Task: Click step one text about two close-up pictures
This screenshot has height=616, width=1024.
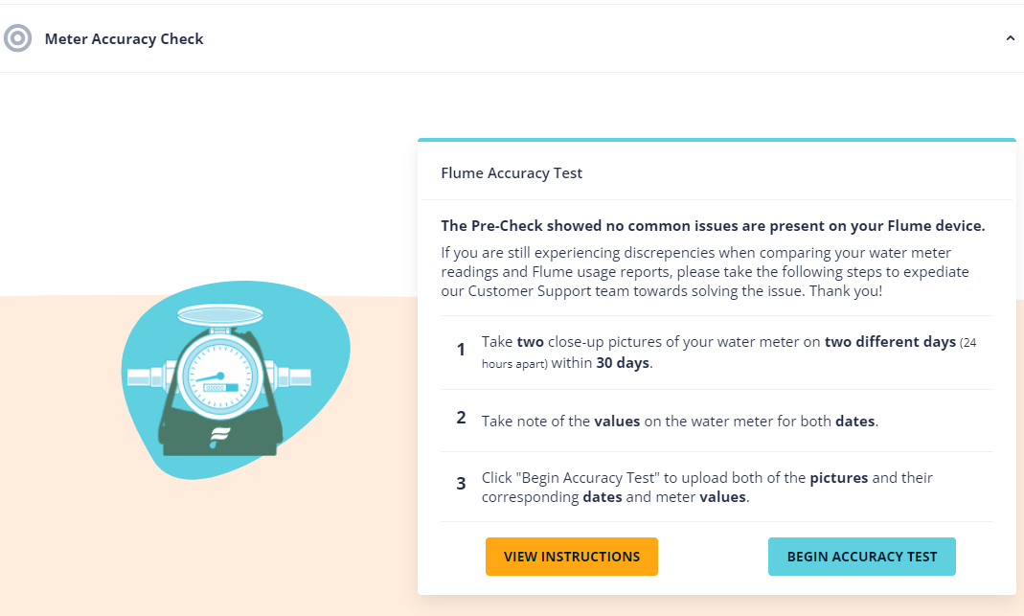Action: pos(729,353)
